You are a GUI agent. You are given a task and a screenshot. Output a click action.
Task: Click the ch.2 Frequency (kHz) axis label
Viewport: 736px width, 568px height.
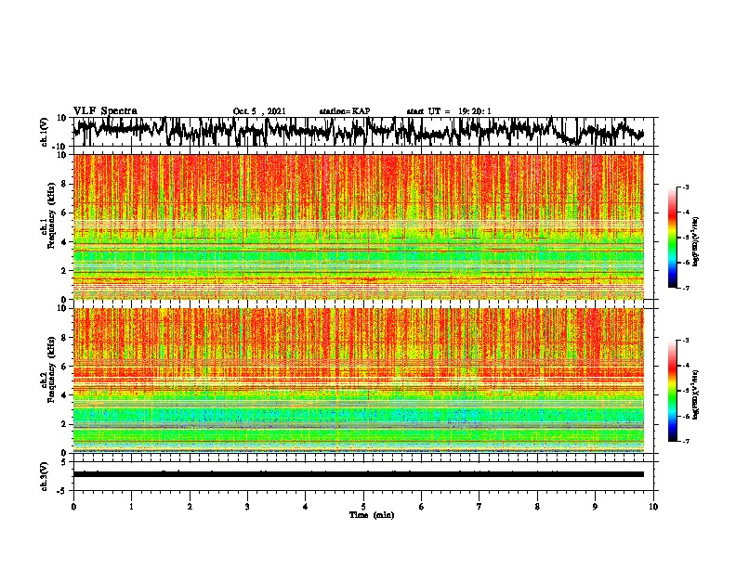[x=47, y=369]
